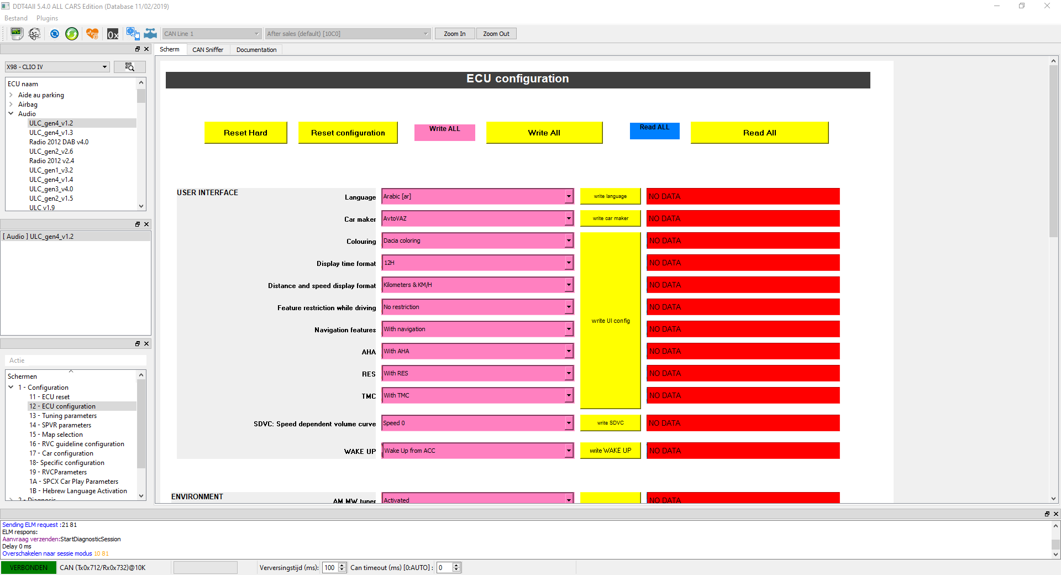
Task: Click the green circular refresh icon
Action: pyautogui.click(x=72, y=34)
